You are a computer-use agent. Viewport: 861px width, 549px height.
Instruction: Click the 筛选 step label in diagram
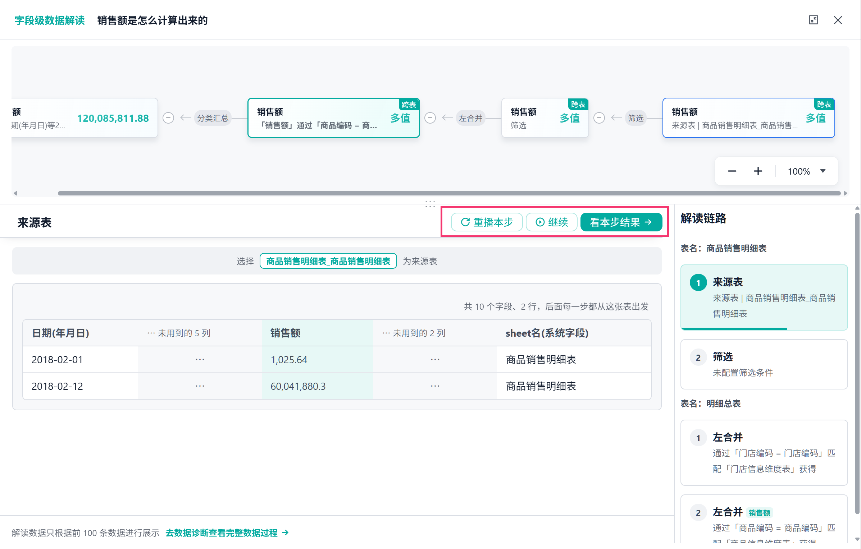[635, 118]
